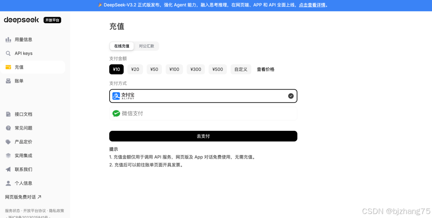
Task: Click the party popper icon in banner
Action: pyautogui.click(x=100, y=5)
